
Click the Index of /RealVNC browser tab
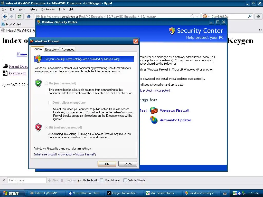pyautogui.click(x=18, y=30)
